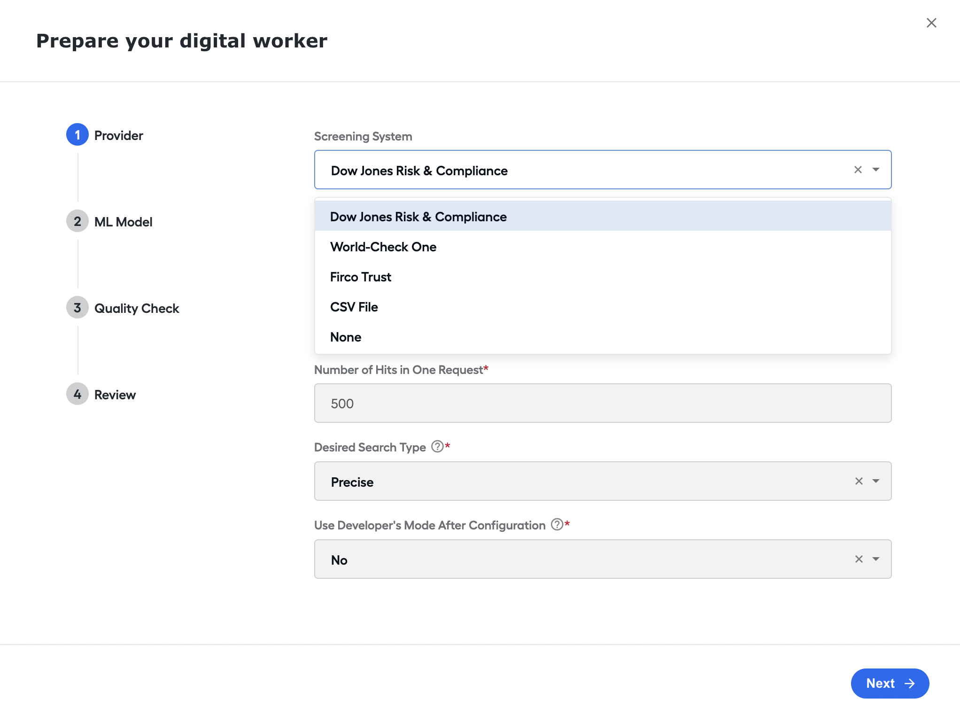Click the Number of Hits input field
This screenshot has width=960, height=715.
coord(603,403)
